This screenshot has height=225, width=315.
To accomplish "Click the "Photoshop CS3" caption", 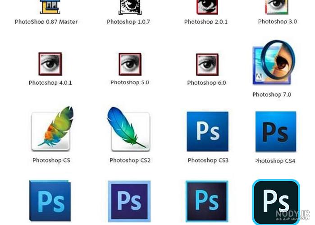I will coord(208,160).
